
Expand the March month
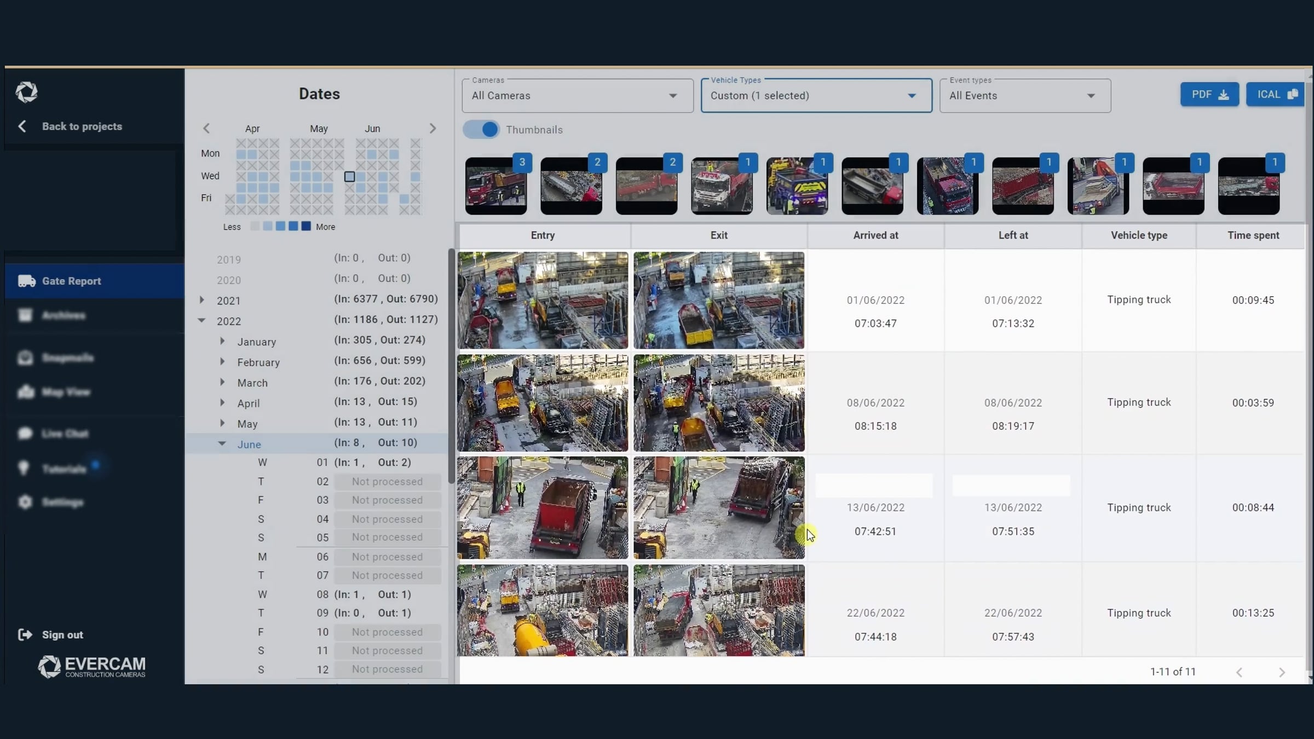coord(222,382)
